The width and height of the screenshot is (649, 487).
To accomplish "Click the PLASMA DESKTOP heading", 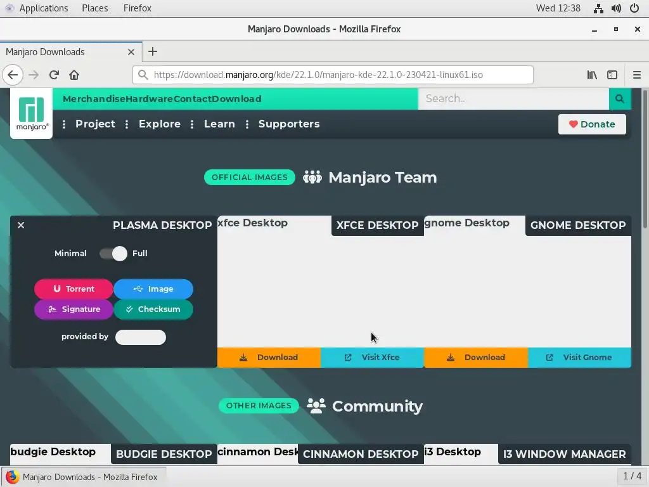I will pos(162,225).
